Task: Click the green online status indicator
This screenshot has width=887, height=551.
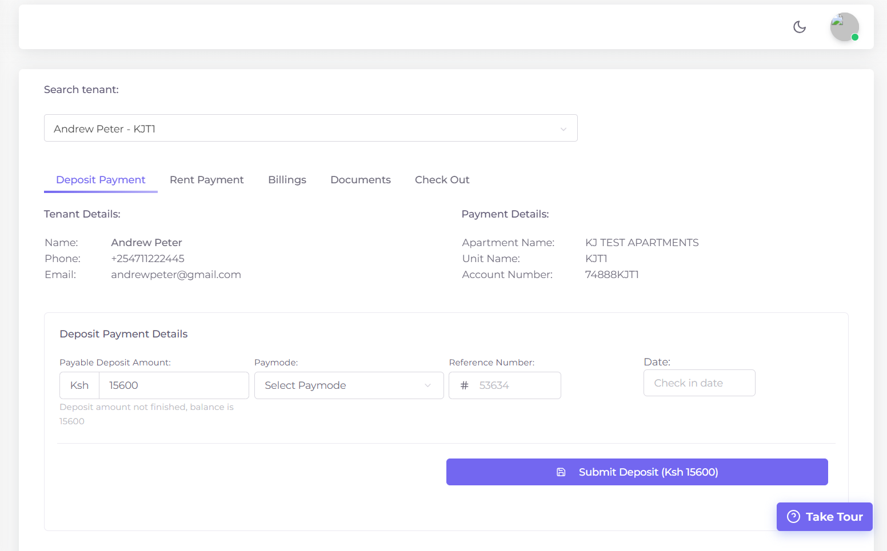Action: point(854,38)
